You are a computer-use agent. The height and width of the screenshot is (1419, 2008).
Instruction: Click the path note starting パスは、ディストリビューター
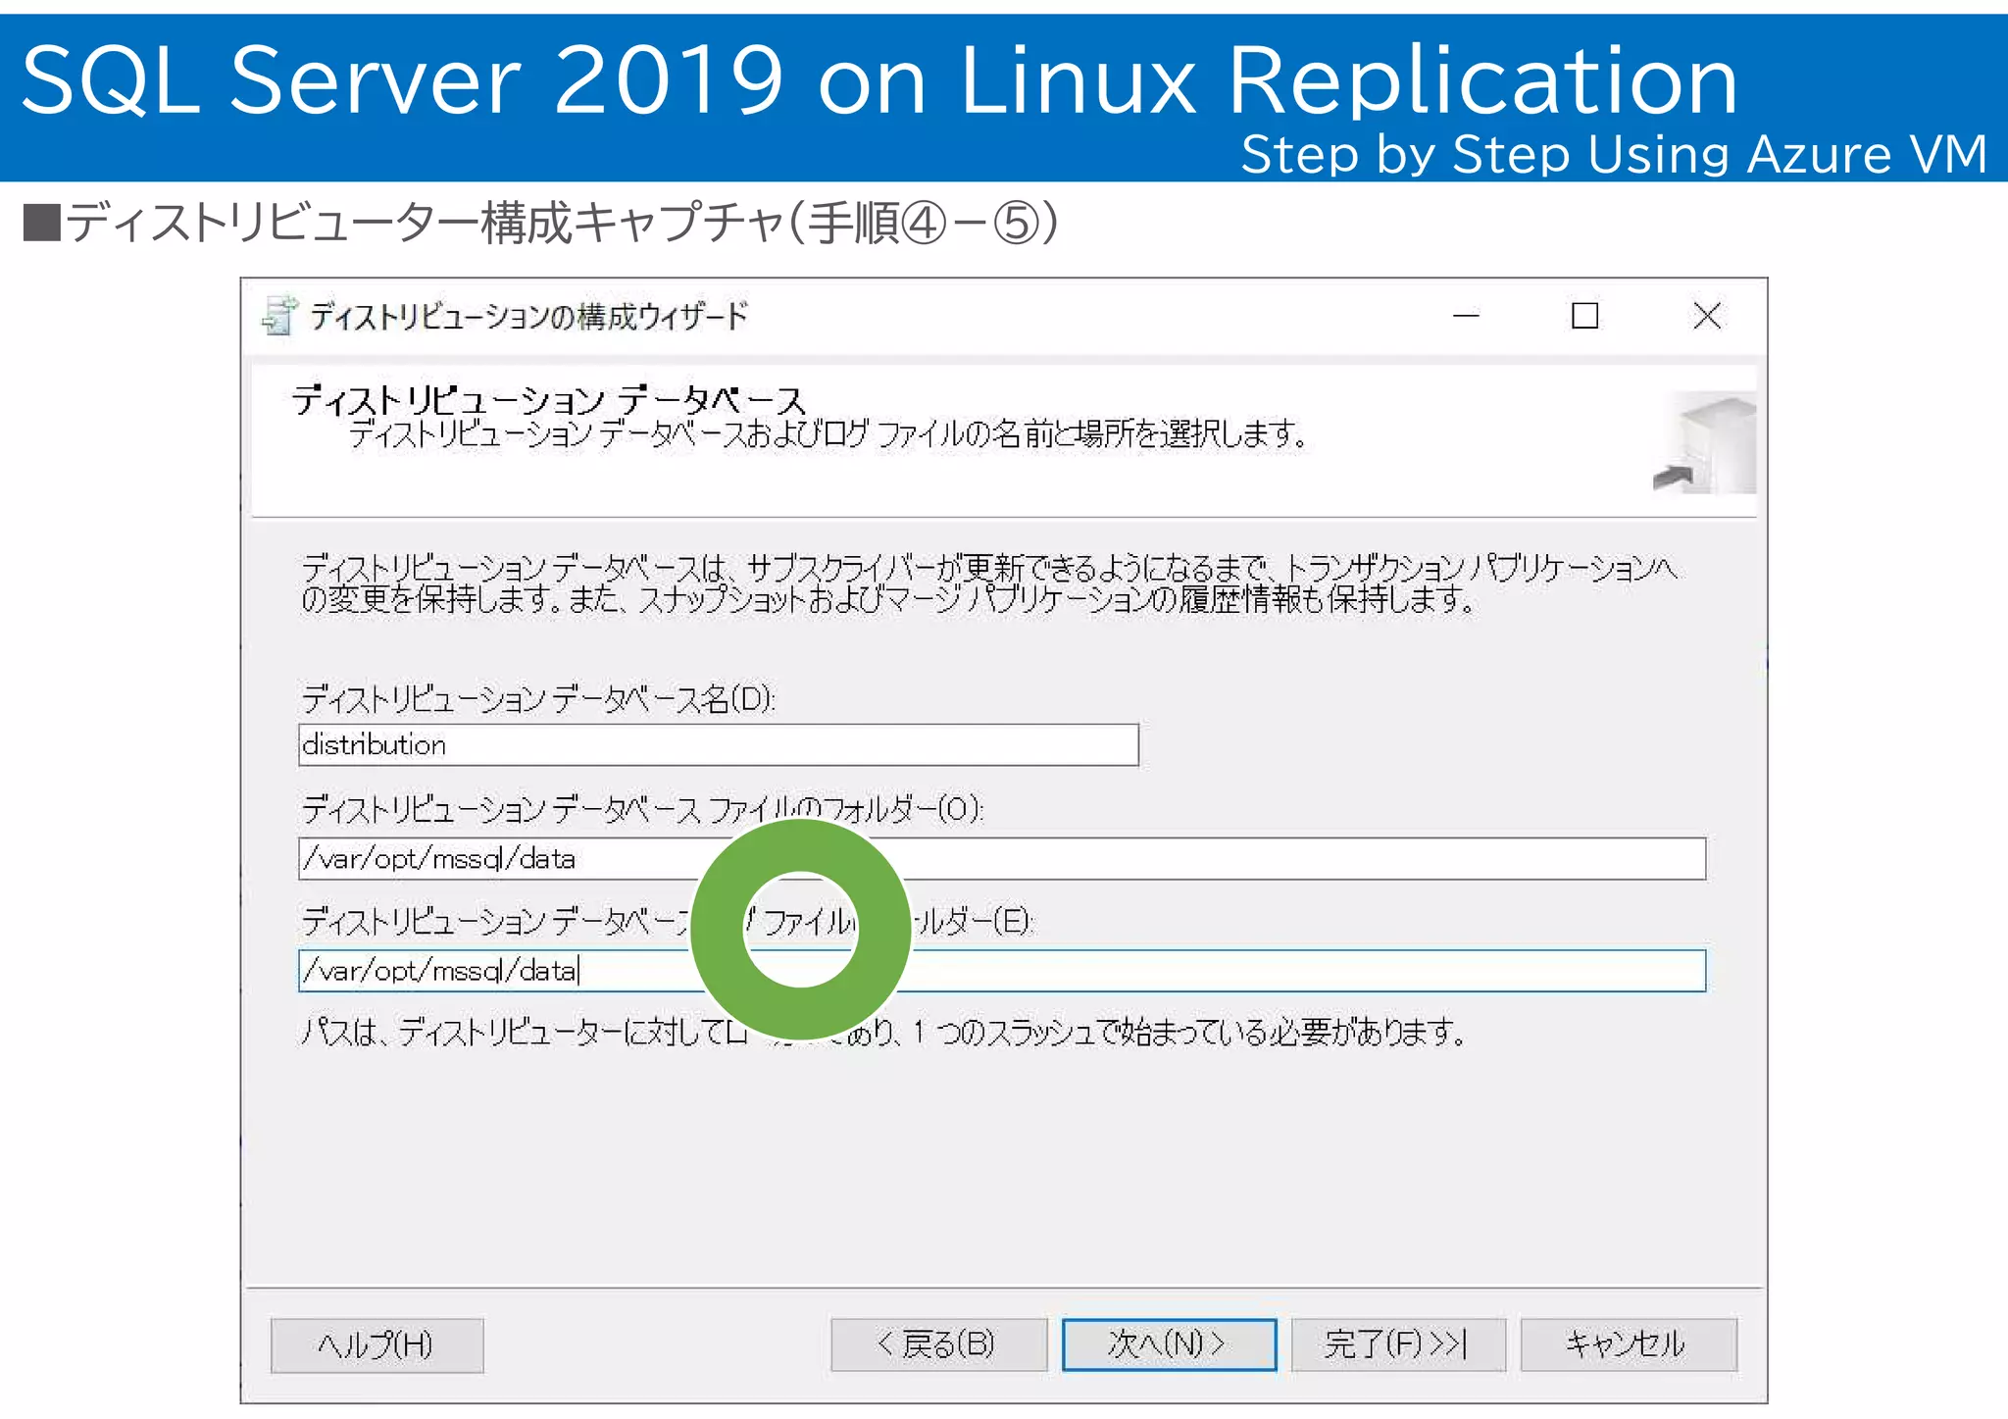click(x=882, y=1032)
